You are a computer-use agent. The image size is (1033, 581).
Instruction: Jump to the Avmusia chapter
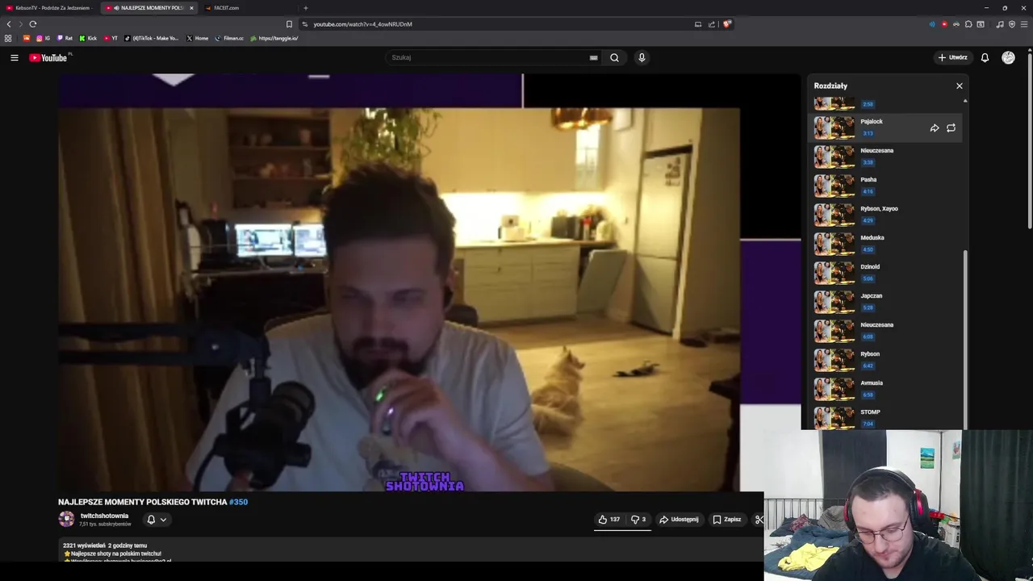coord(886,389)
